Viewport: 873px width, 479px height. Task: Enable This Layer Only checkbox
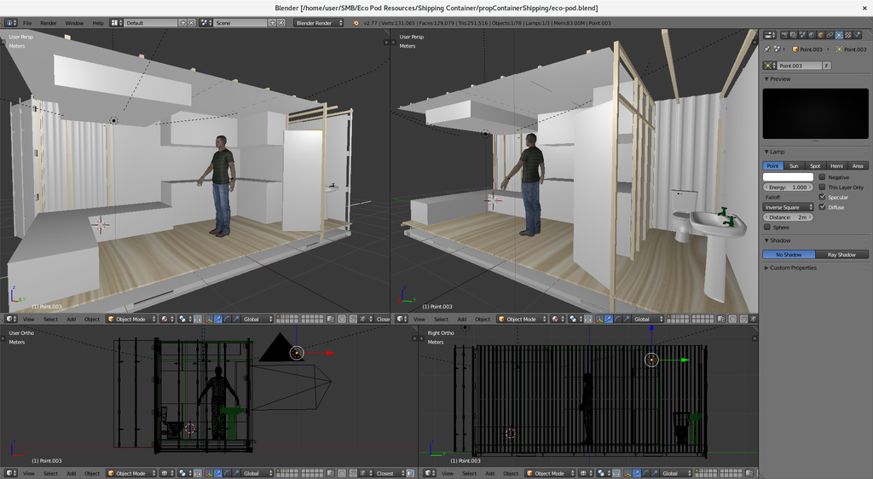pyautogui.click(x=822, y=187)
